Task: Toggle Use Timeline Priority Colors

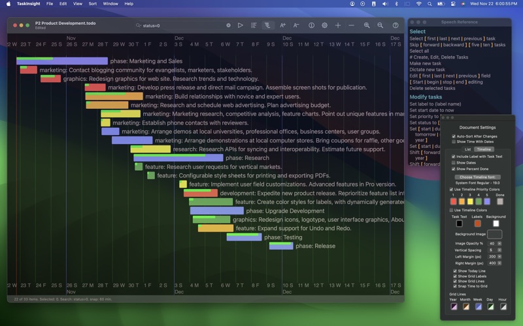Action: tap(451, 189)
